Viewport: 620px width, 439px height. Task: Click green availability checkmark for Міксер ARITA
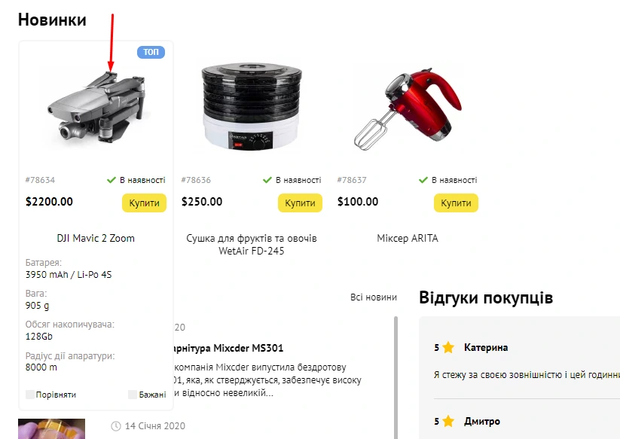coord(423,180)
